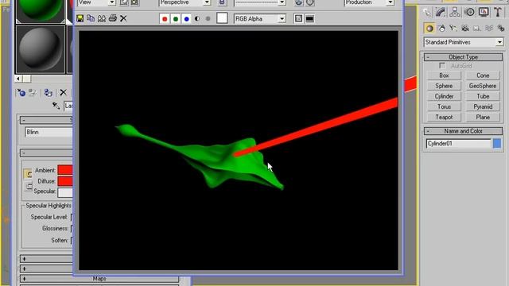
Task: Clear the rendered frame with the X icon
Action: (x=123, y=18)
